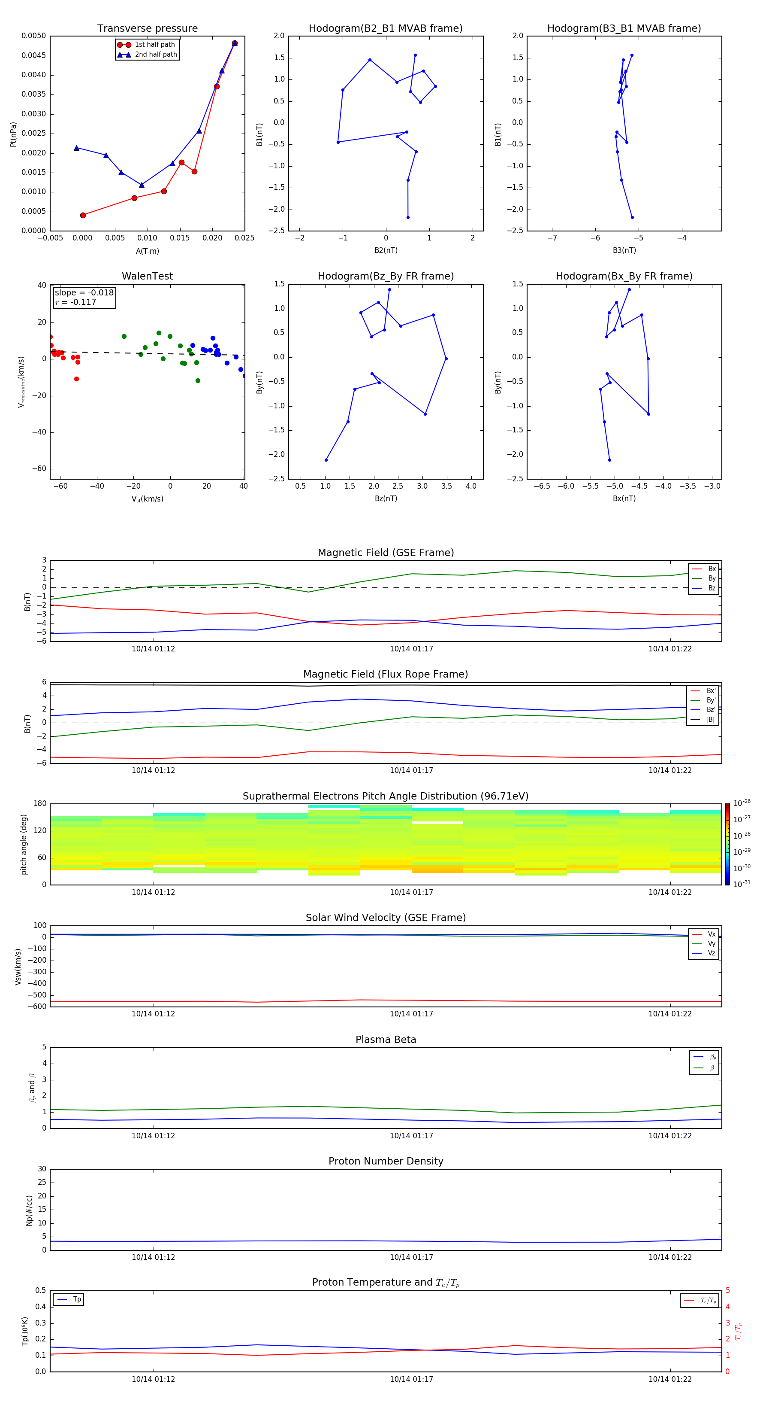Click the 'Te/Tp' legend entry
The width and height of the screenshot is (772, 1417).
(700, 1300)
